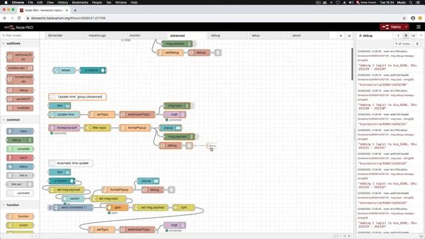Show the info sidebar tab icon
This screenshot has width=425, height=239.
point(398,35)
